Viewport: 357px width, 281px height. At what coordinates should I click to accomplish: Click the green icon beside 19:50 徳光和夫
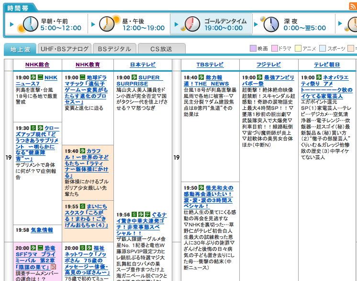(201, 188)
